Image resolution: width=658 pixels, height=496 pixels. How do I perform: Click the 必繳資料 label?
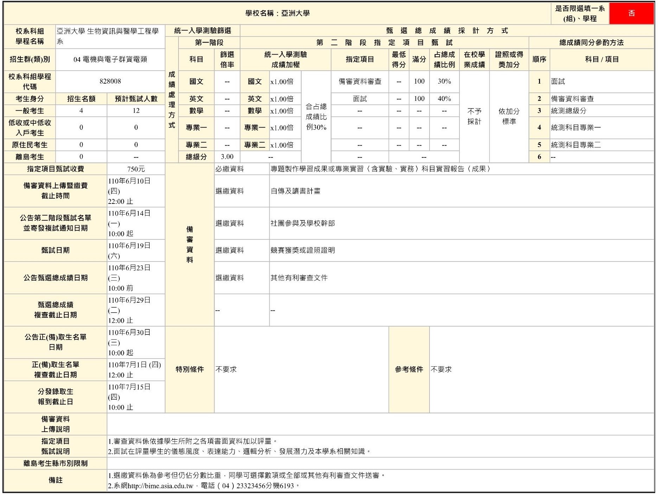pos(230,169)
